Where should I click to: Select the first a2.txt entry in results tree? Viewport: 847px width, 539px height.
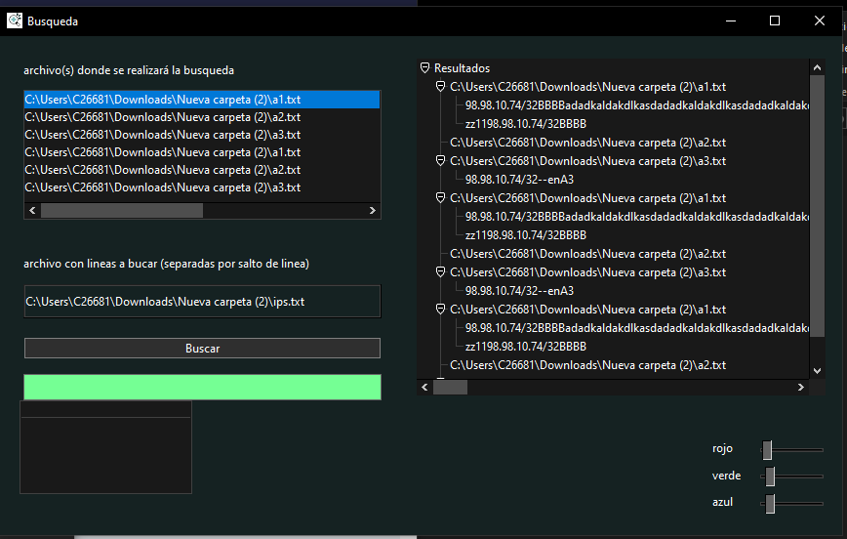(x=587, y=143)
